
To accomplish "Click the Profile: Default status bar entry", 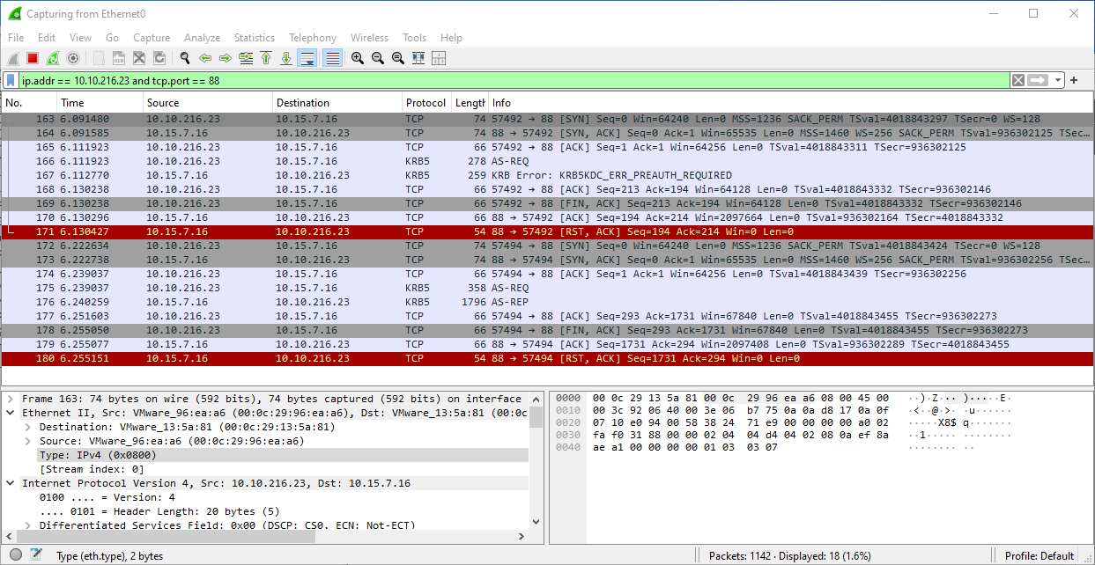I will tap(1040, 555).
